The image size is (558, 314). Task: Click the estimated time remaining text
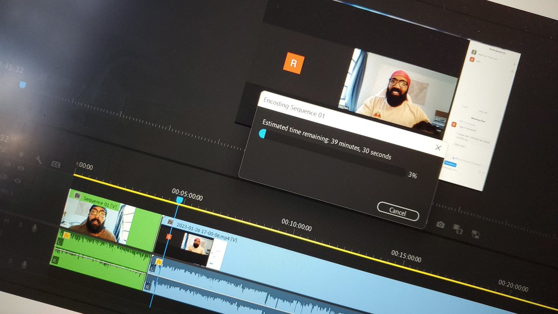tap(326, 140)
